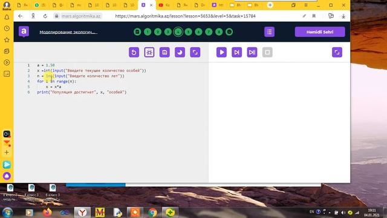The image size is (387, 218).
Task: Click the 'for i in range(n):' line
Action: [x=56, y=81]
